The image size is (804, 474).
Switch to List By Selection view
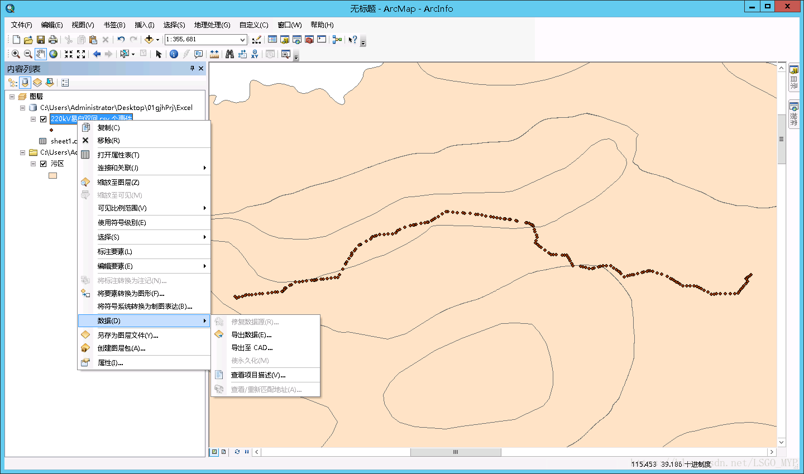[50, 83]
